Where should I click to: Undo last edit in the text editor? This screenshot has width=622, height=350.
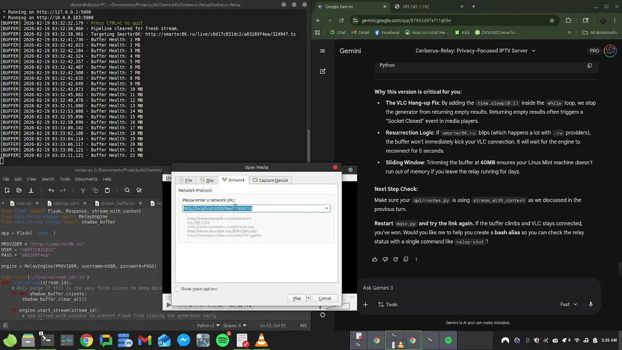[x=51, y=190]
